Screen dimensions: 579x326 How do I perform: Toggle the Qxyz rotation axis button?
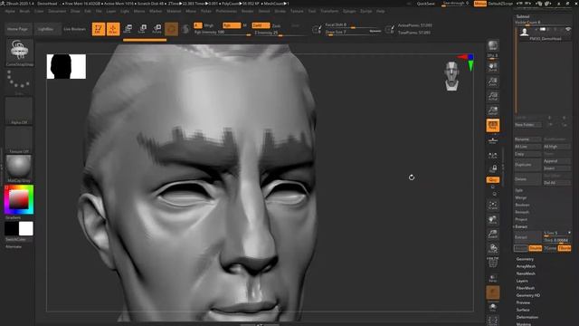click(492, 179)
